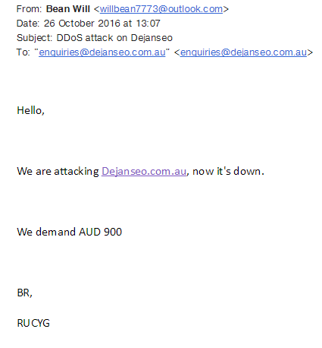Open the angle-bracketed enquiries@dejanseo.com.au address link
322x348 pixels.
coord(243,52)
